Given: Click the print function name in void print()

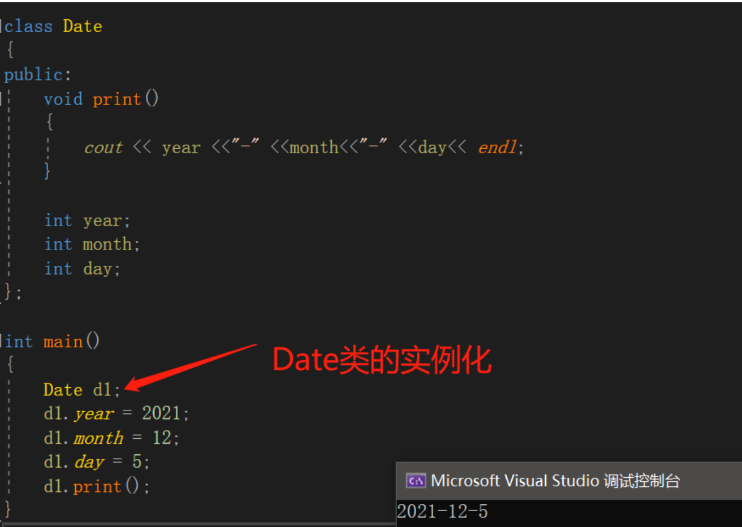Looking at the screenshot, I should [117, 100].
